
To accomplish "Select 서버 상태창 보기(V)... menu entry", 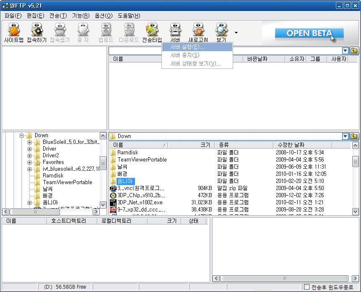I will coord(197,63).
